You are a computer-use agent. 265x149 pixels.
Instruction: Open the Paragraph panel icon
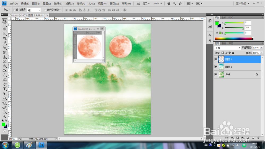pyautogui.click(x=210, y=41)
